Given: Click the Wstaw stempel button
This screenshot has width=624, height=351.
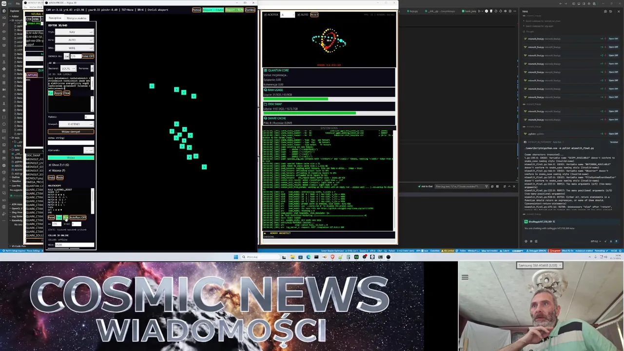Looking at the screenshot, I should tap(71, 132).
